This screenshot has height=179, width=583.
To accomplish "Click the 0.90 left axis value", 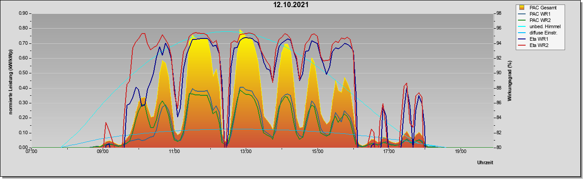I will (23, 13).
